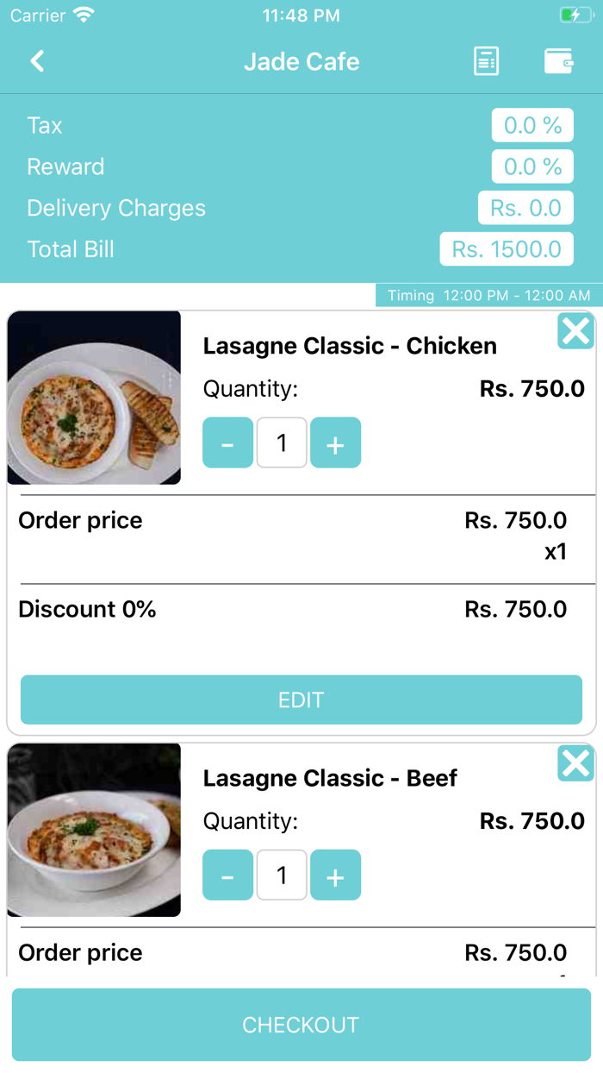Tap the Tax percentage value

pyautogui.click(x=532, y=126)
